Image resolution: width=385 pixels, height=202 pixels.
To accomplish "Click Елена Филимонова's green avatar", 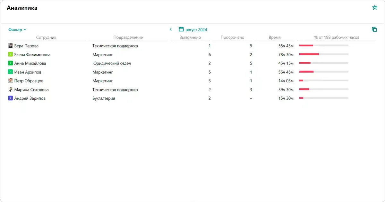I will 10,55.
